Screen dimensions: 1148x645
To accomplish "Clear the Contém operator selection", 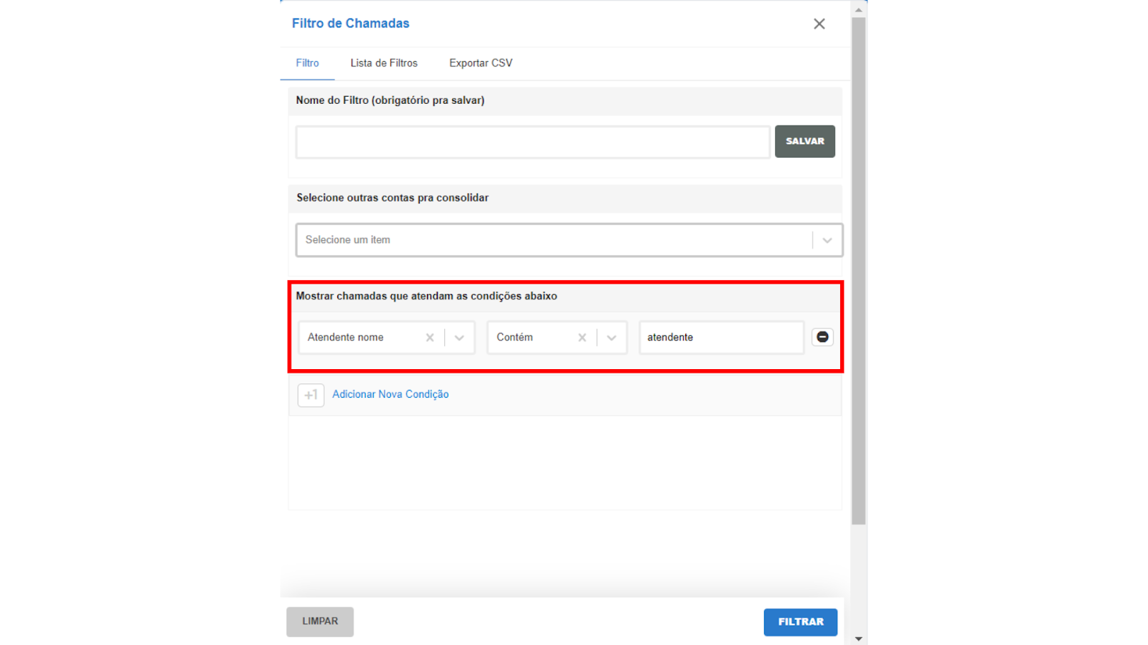I will click(x=582, y=338).
